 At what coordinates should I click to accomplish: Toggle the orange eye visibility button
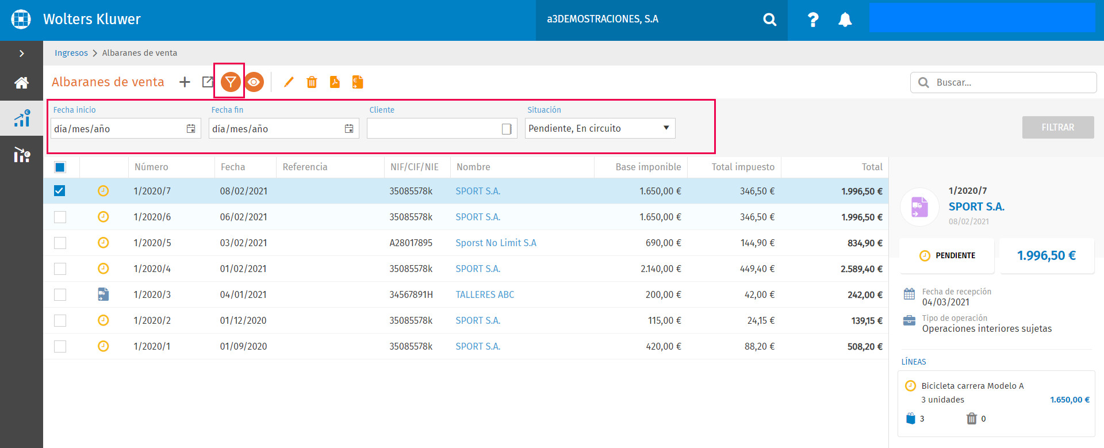[254, 82]
